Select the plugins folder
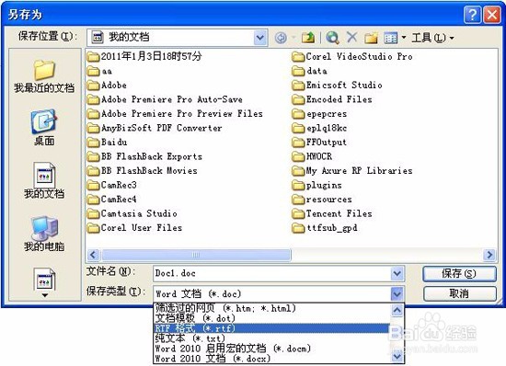 click(x=316, y=185)
